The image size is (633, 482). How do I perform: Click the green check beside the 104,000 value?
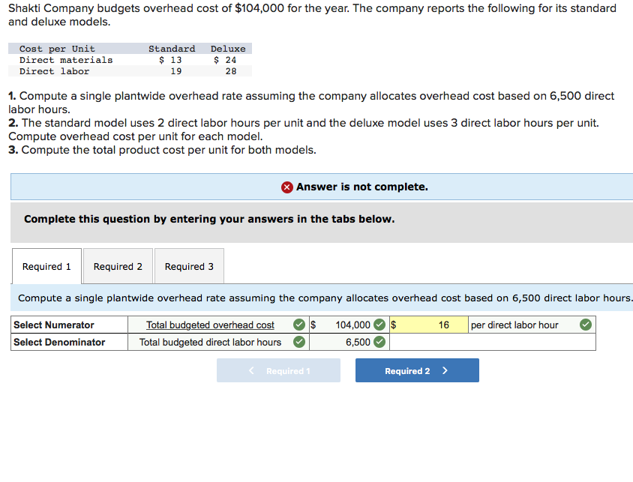pyautogui.click(x=379, y=325)
